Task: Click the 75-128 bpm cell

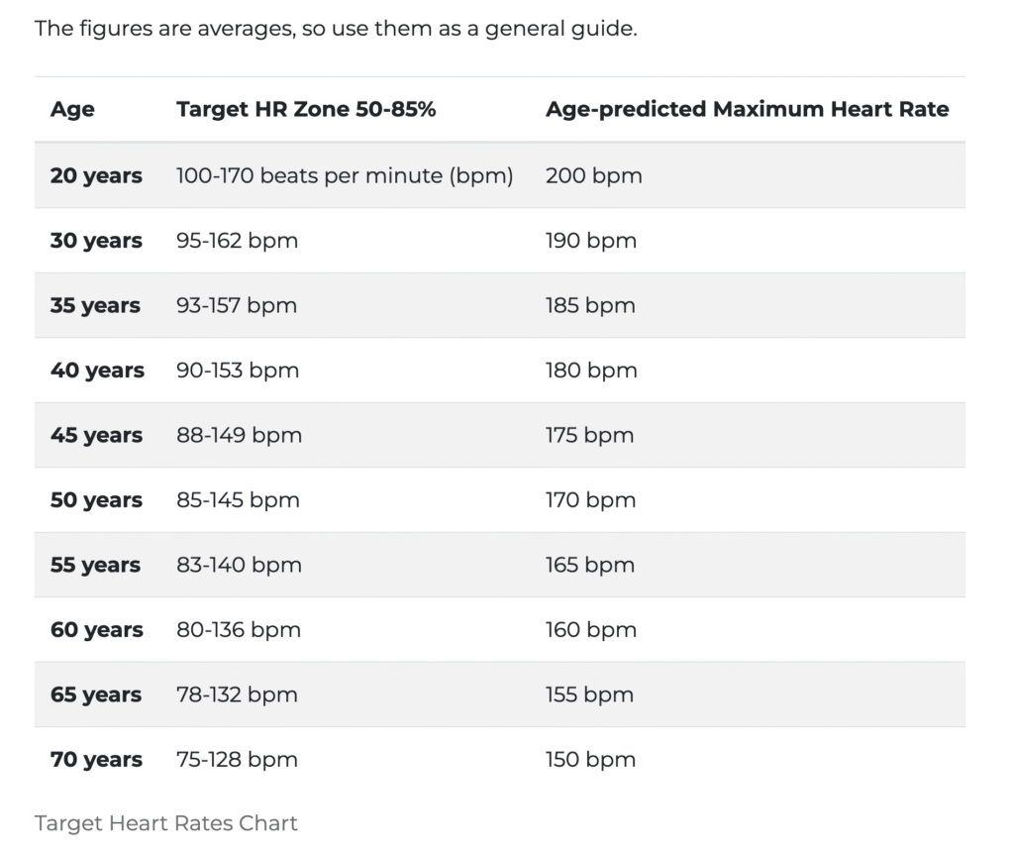Action: pos(237,759)
